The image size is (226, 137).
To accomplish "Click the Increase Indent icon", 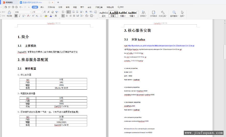I will point(77,12).
